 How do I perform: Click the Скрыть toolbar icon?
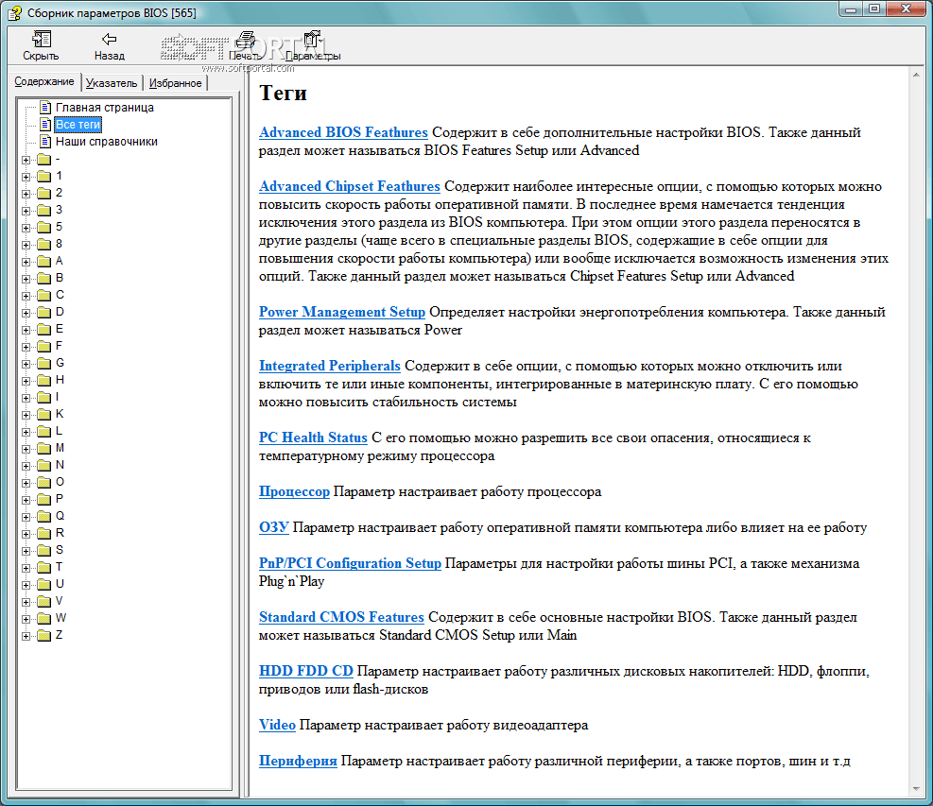[x=41, y=40]
